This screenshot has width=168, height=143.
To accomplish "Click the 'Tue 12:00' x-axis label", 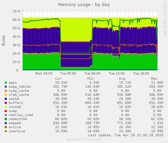I will (117, 74).
